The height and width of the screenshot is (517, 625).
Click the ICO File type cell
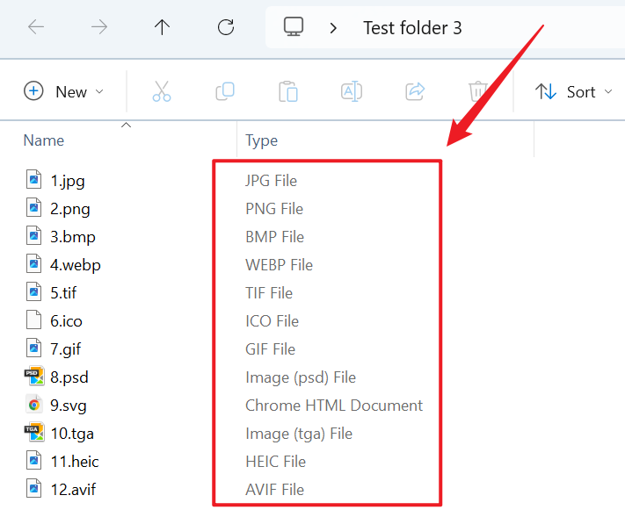272,321
